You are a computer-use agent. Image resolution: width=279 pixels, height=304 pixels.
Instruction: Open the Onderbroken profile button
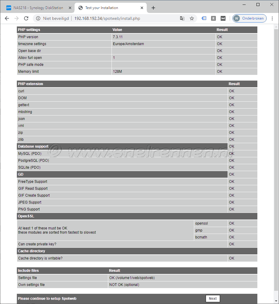tap(249, 18)
